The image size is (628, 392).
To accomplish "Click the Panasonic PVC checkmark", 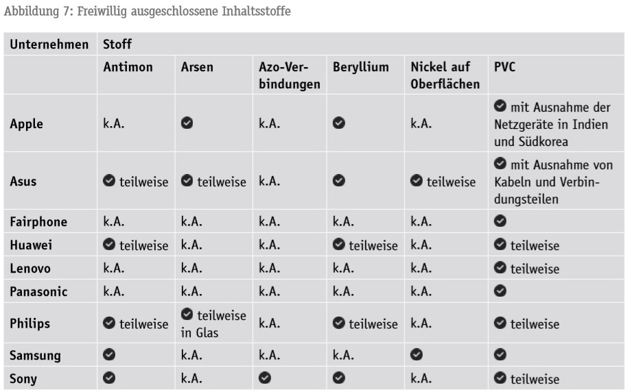I will 500,291.
